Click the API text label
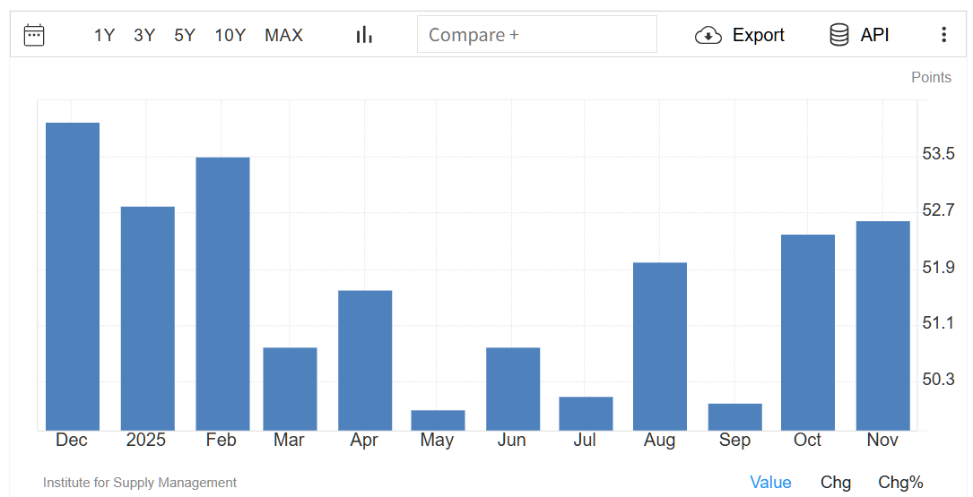973x497 pixels. tap(874, 35)
